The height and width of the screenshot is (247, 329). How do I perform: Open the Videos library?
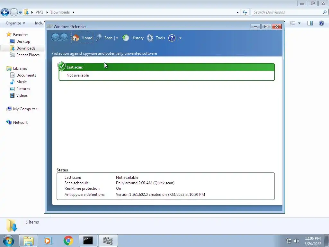point(22,95)
